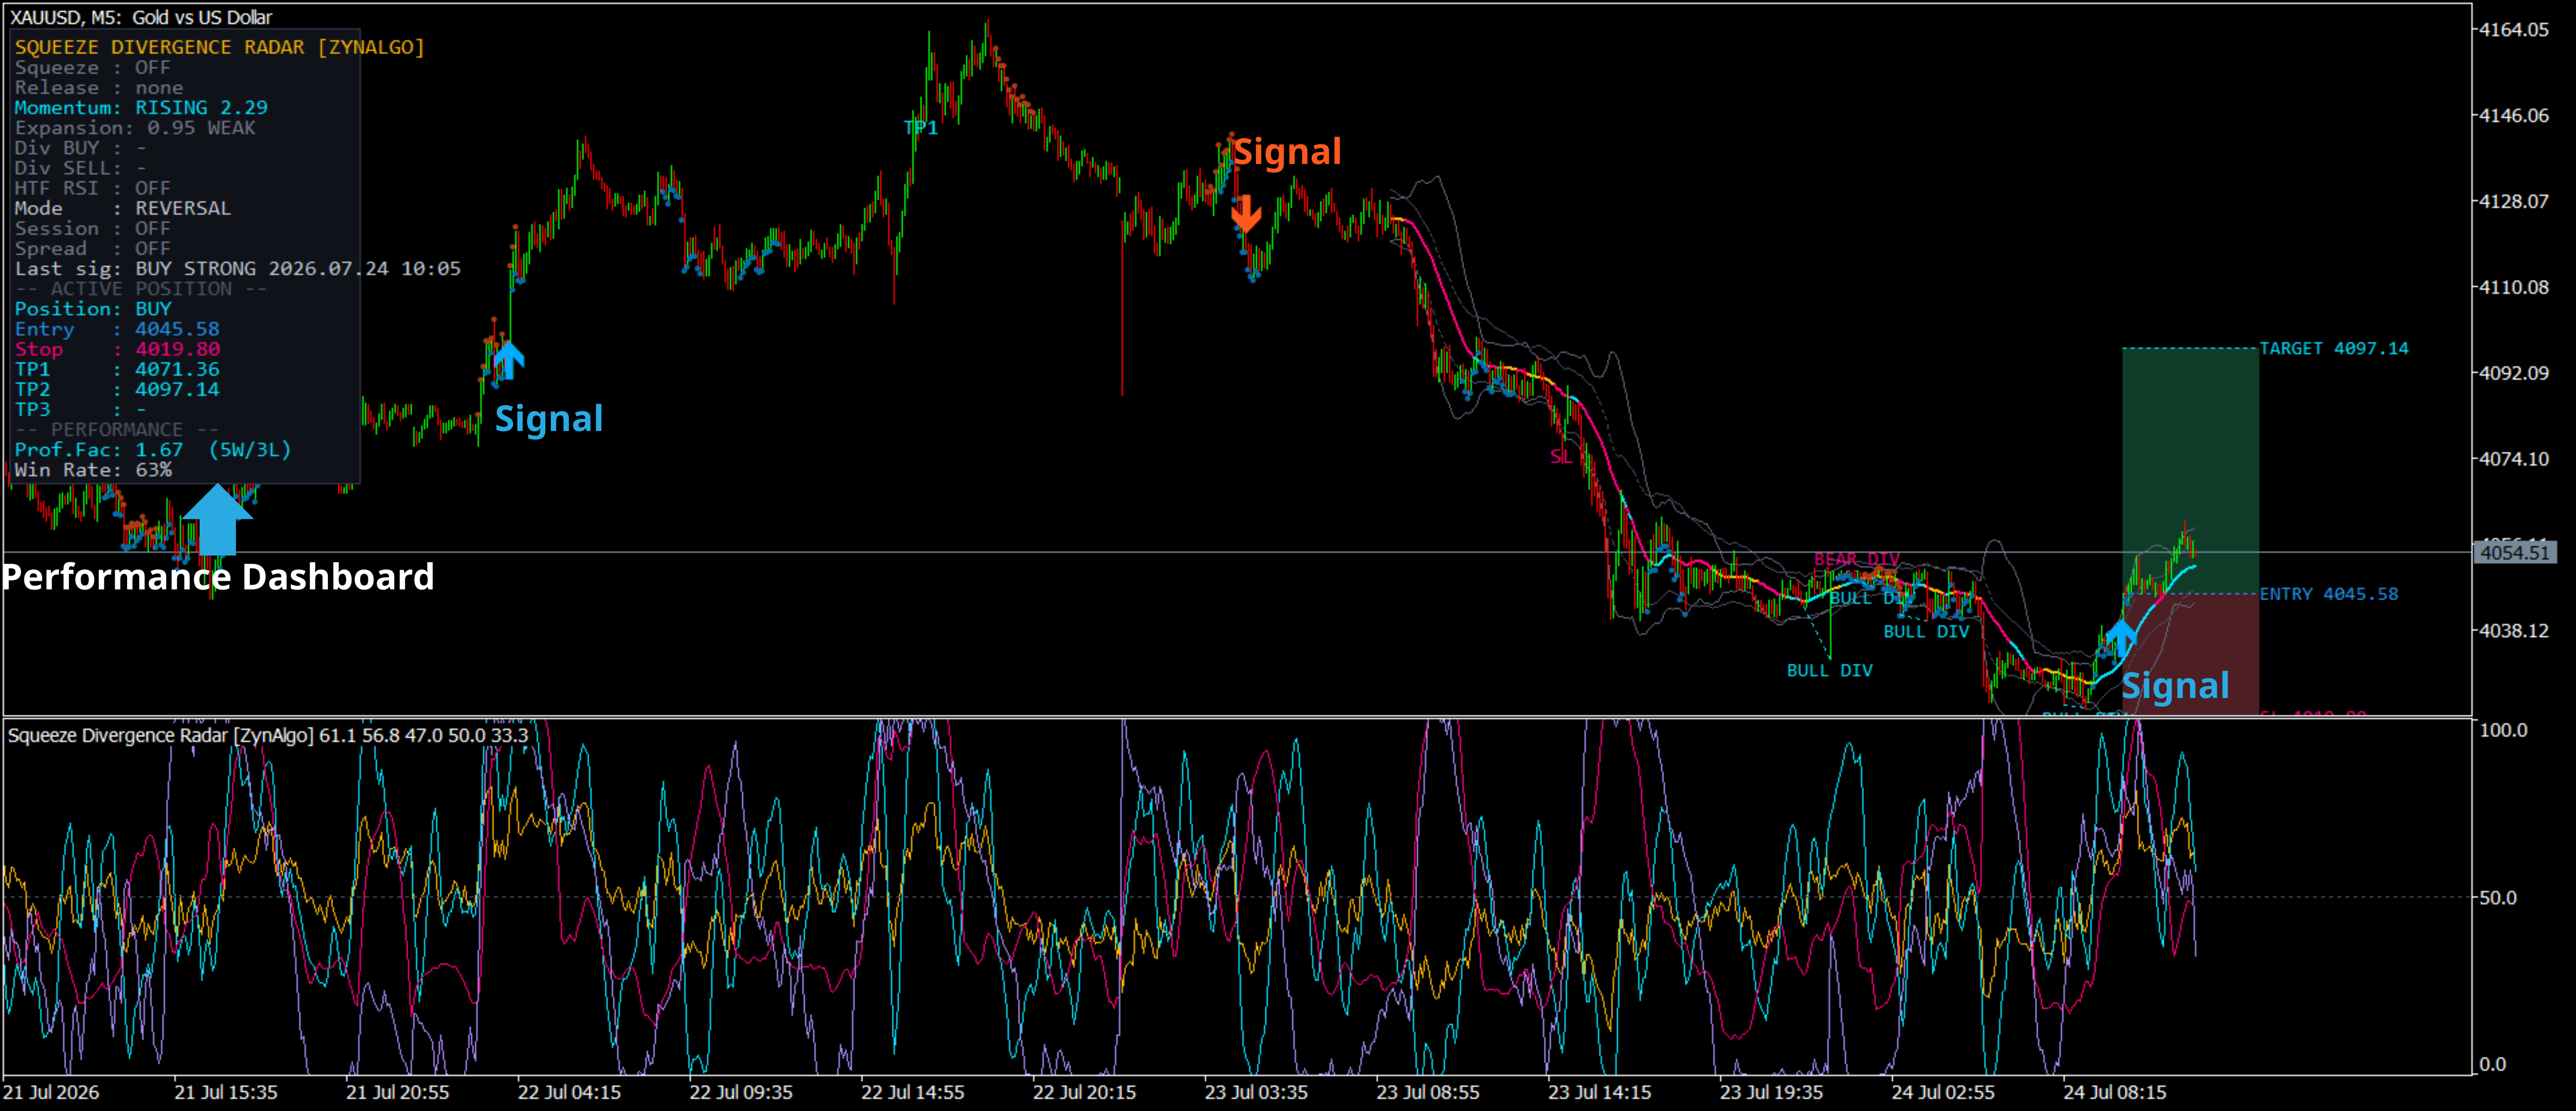Image resolution: width=2576 pixels, height=1111 pixels.
Task: Click the current price tag 4054.51
Action: [2514, 553]
